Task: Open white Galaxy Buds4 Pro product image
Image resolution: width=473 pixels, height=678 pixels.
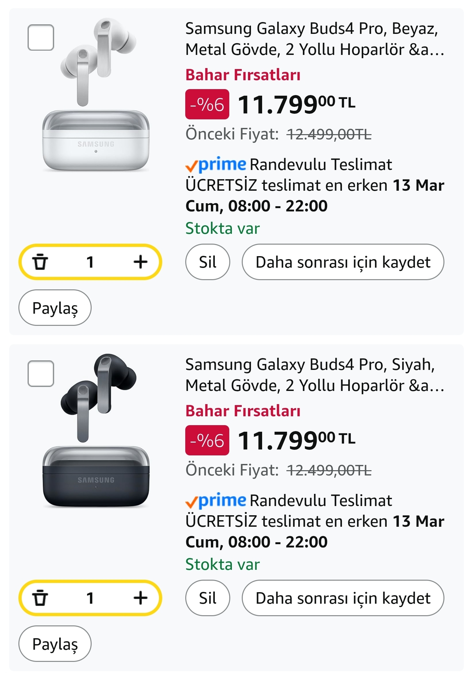Action: (x=96, y=95)
